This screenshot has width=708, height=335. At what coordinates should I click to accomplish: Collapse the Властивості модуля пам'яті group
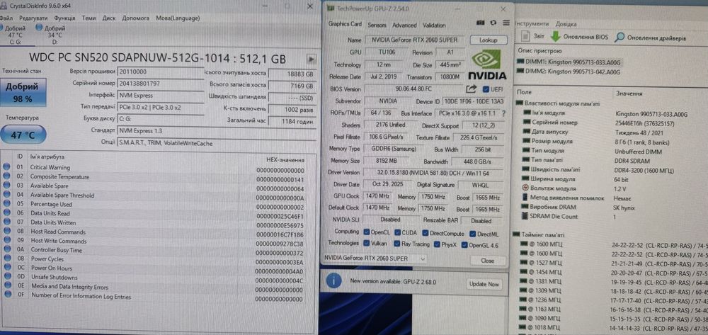pos(519,103)
